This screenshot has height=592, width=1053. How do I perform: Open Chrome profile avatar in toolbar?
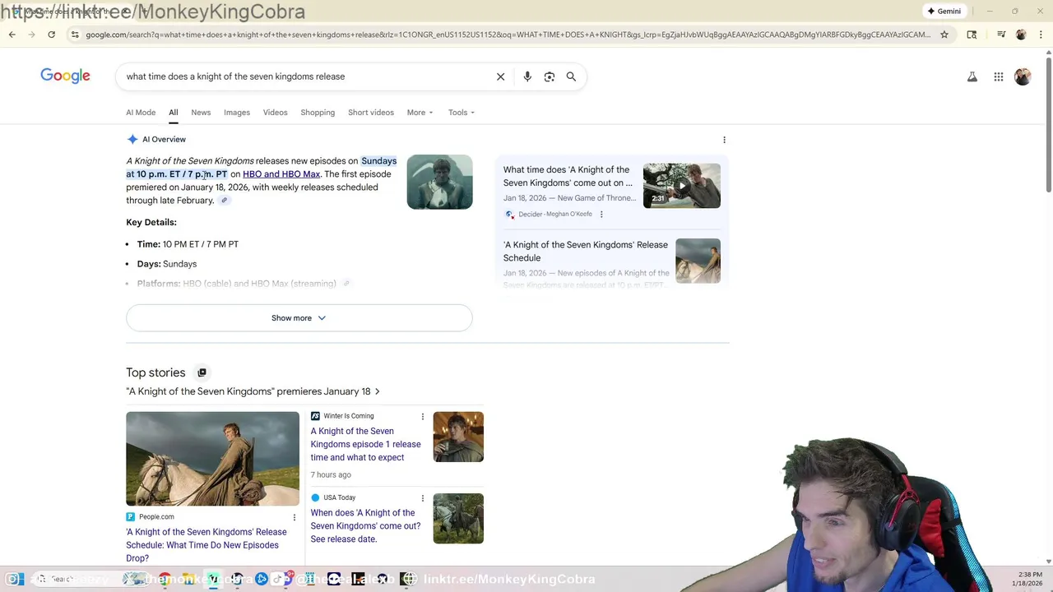1021,35
